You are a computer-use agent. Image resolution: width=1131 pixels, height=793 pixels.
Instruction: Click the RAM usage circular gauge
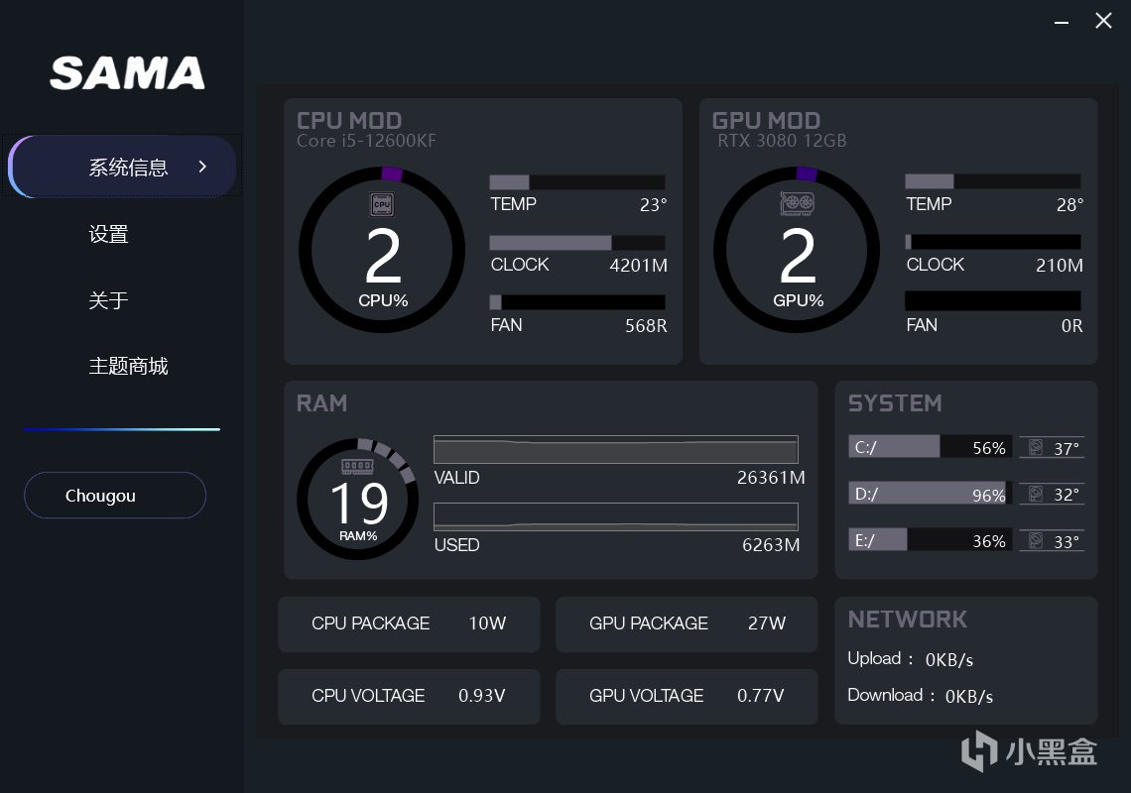click(x=358, y=499)
